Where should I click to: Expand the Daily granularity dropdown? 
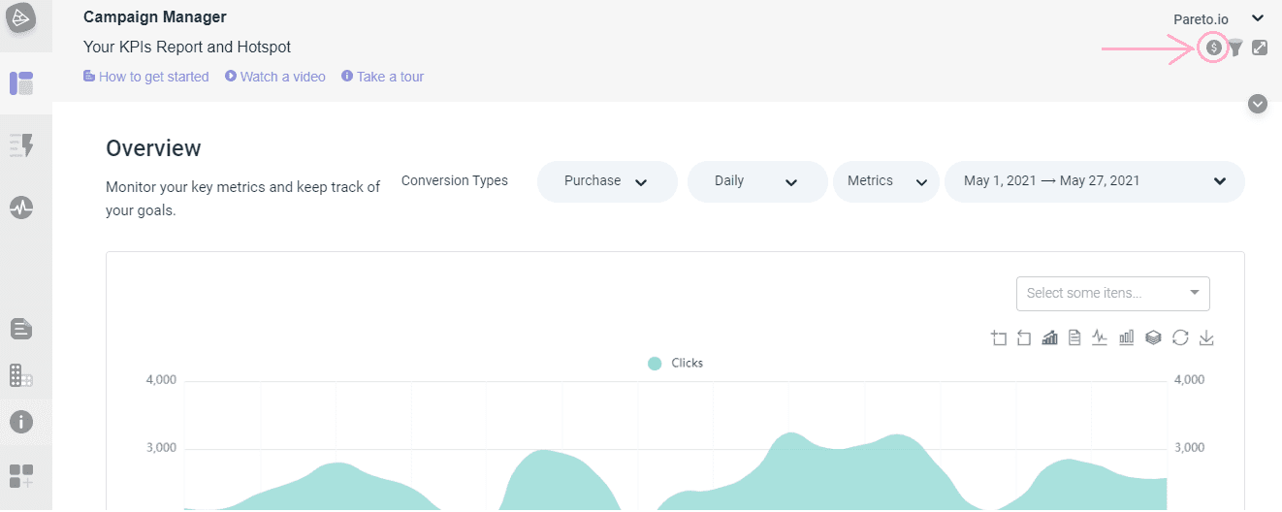(x=756, y=181)
